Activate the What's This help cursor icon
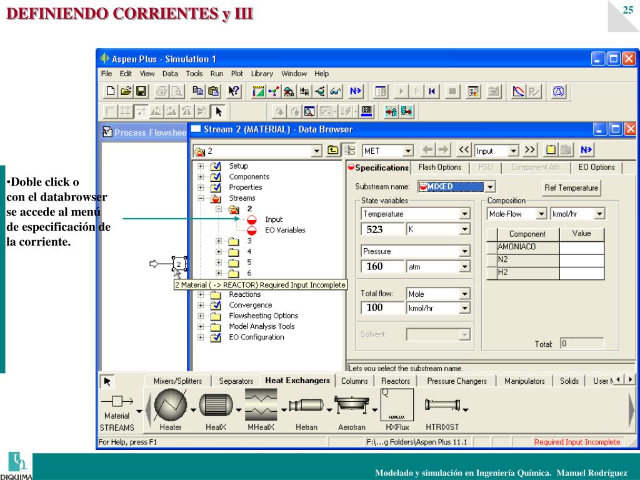 tap(234, 91)
